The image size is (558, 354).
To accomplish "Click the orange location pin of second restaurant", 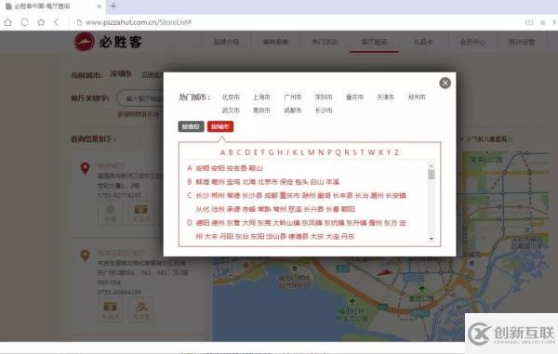I will pos(85,256).
